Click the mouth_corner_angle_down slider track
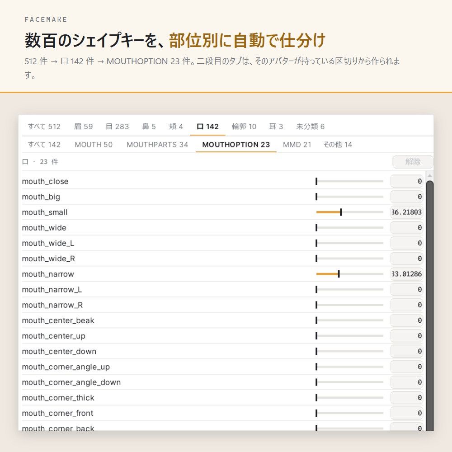This screenshot has height=452, width=452. 350,382
